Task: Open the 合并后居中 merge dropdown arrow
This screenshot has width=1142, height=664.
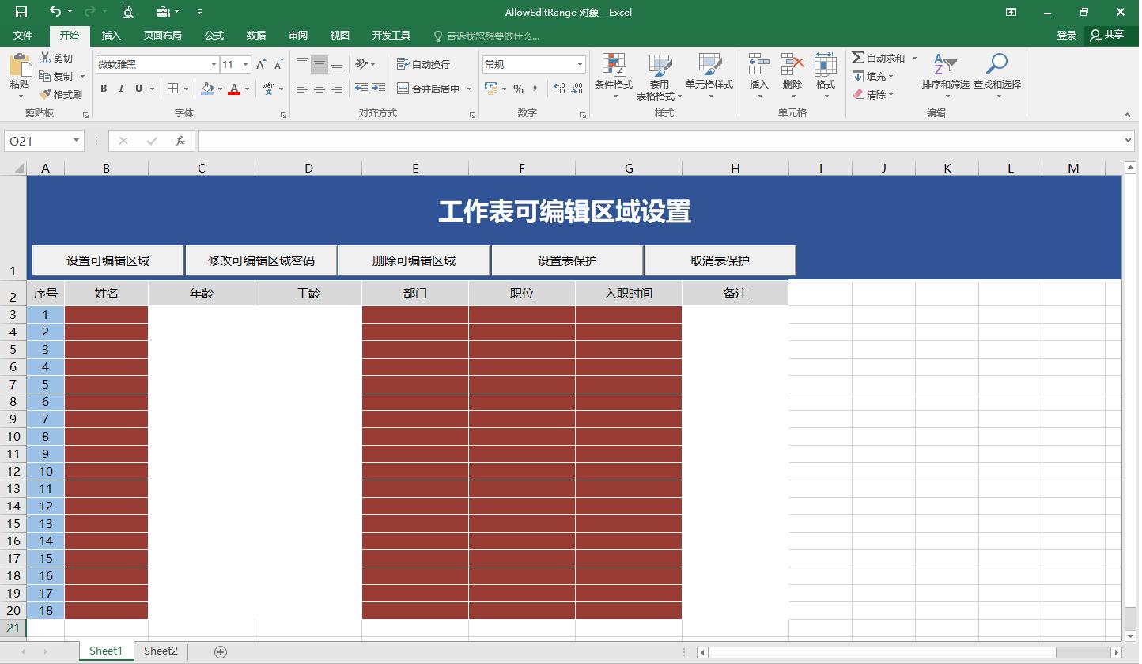Action: tap(468, 89)
